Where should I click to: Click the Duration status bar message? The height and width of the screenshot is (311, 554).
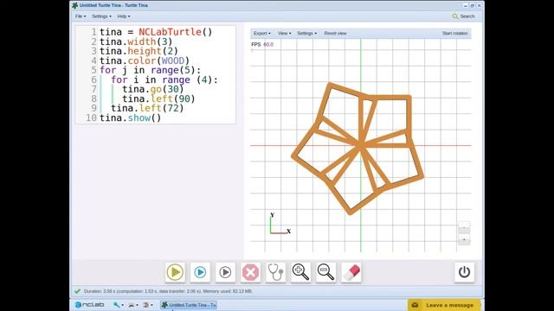pos(168,291)
